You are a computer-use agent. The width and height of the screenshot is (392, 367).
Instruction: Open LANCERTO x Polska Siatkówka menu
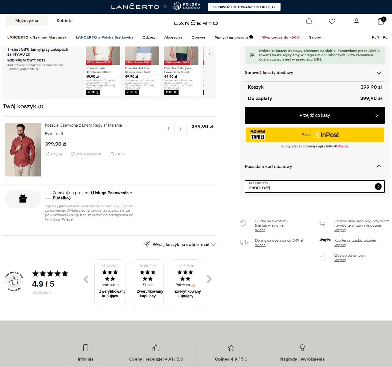(x=104, y=37)
